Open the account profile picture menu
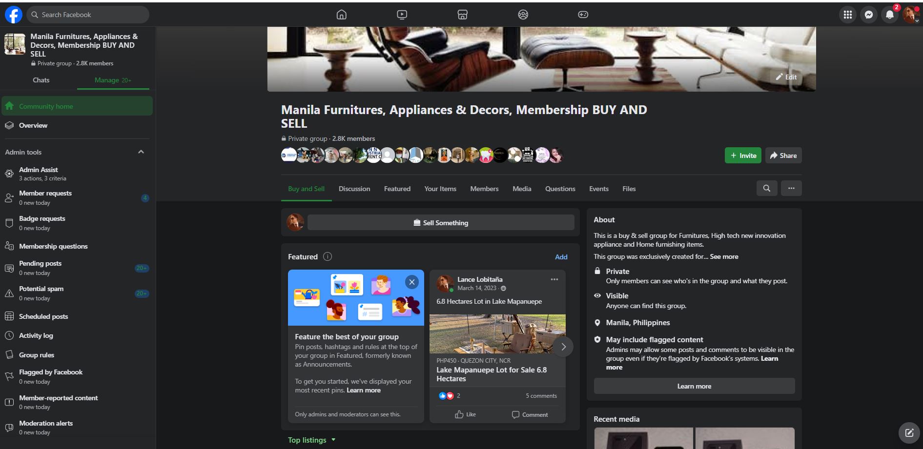Screen dimensions: 923x449 click(911, 15)
